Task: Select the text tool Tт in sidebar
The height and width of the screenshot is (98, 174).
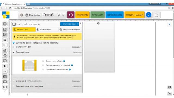Action: point(5,66)
